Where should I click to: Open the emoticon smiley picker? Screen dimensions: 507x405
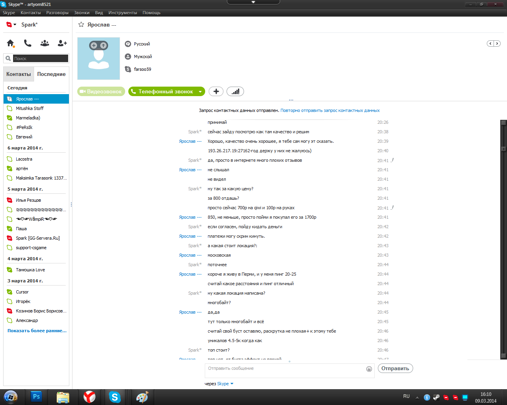369,369
